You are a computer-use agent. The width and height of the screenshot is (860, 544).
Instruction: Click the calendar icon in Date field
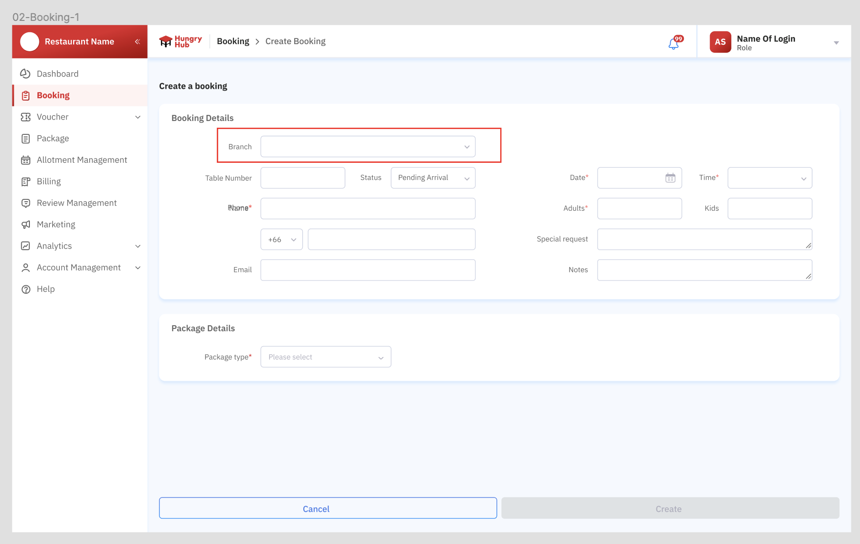(x=670, y=178)
